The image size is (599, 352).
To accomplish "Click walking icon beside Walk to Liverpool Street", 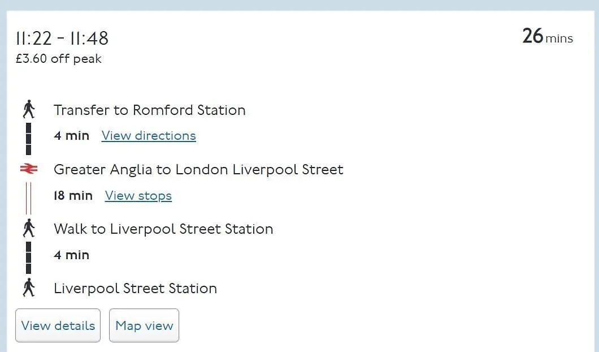I will 29,229.
